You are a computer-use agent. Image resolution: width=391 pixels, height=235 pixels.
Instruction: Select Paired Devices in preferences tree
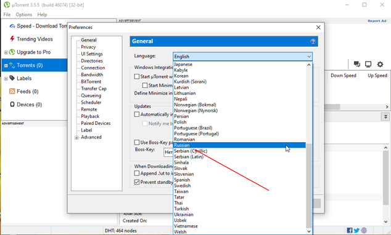coord(96,123)
